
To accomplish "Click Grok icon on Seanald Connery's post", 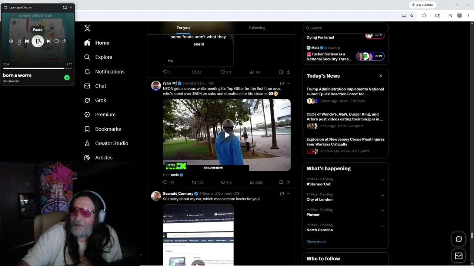I will (x=282, y=194).
